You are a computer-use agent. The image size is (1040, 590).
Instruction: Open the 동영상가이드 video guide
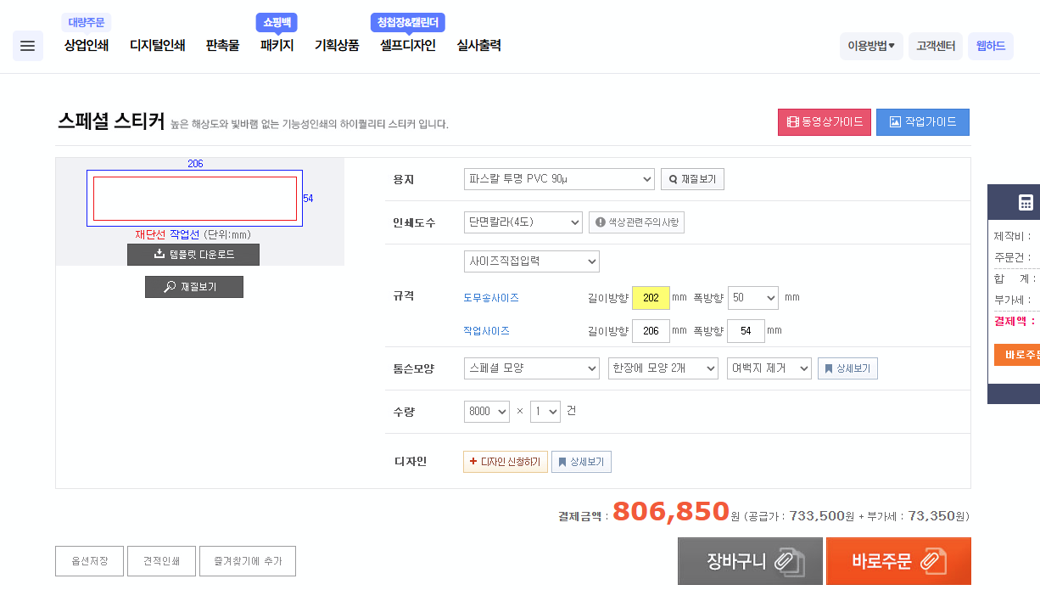pyautogui.click(x=825, y=122)
